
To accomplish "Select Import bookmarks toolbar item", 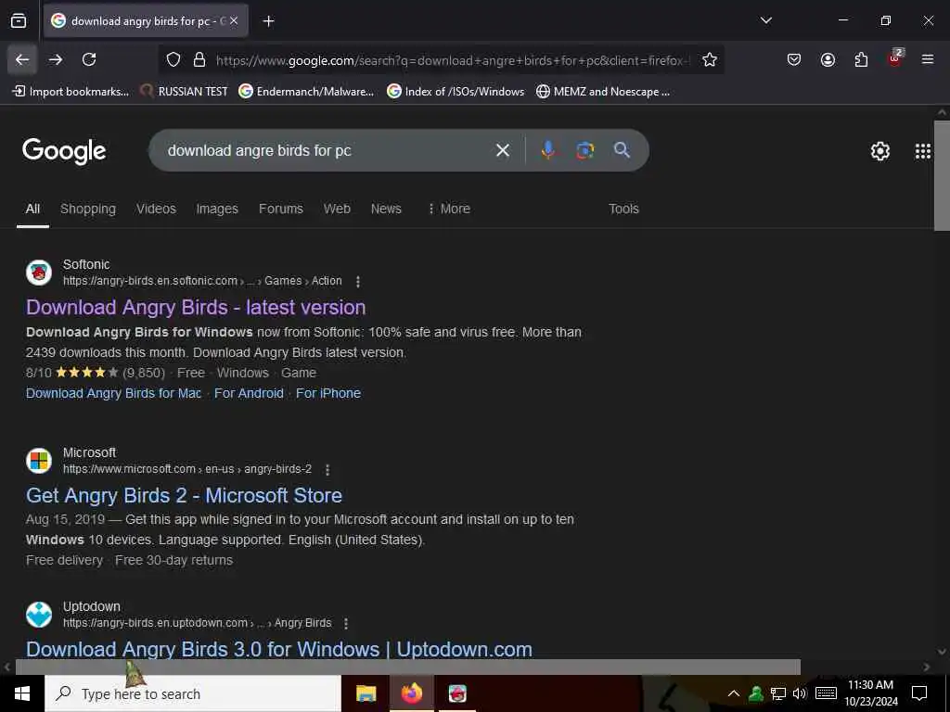I will click(71, 92).
